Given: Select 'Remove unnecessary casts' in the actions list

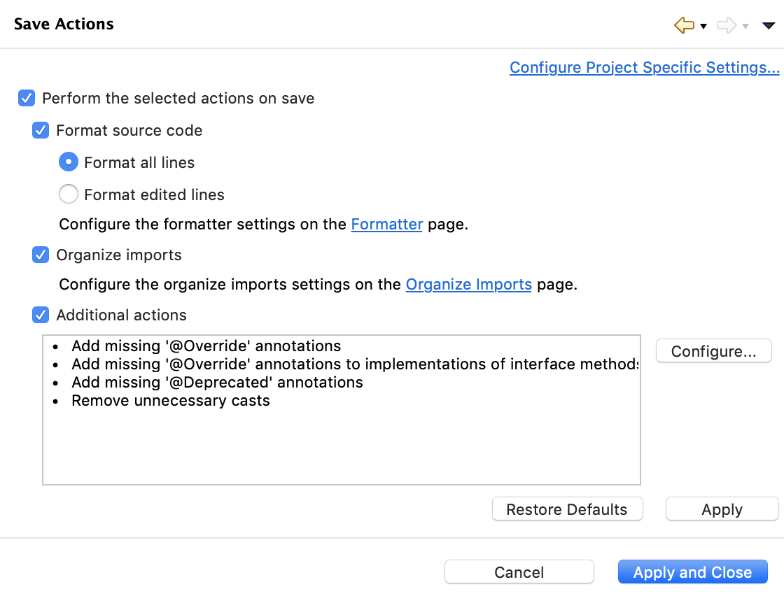Looking at the screenshot, I should pos(170,401).
